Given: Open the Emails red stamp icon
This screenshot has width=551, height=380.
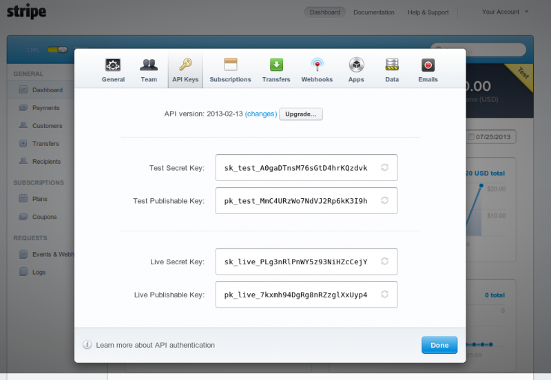Looking at the screenshot, I should 428,65.
